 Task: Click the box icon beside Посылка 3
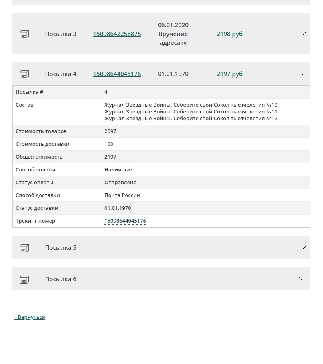click(x=24, y=34)
